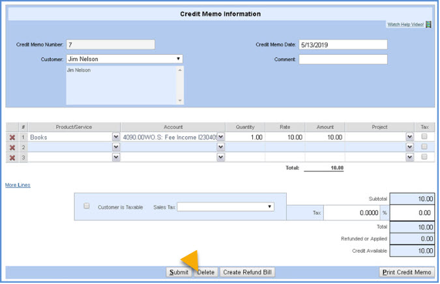Screen dimensions: 440x284
Task: Click the Comment input field
Action: coord(343,59)
